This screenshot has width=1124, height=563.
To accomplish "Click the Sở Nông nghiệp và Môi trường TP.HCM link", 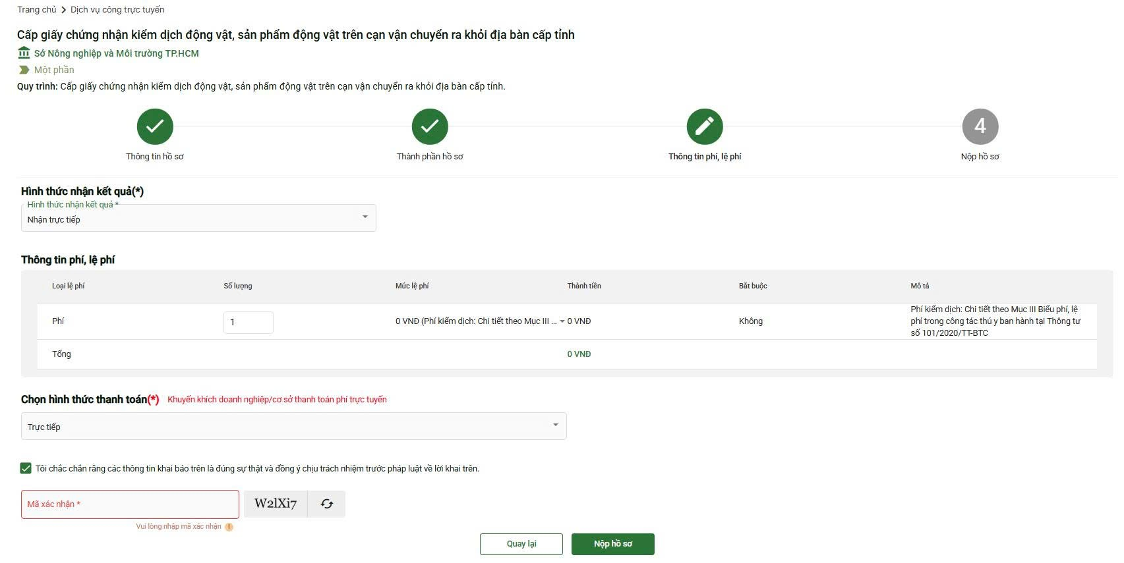I will tap(116, 53).
